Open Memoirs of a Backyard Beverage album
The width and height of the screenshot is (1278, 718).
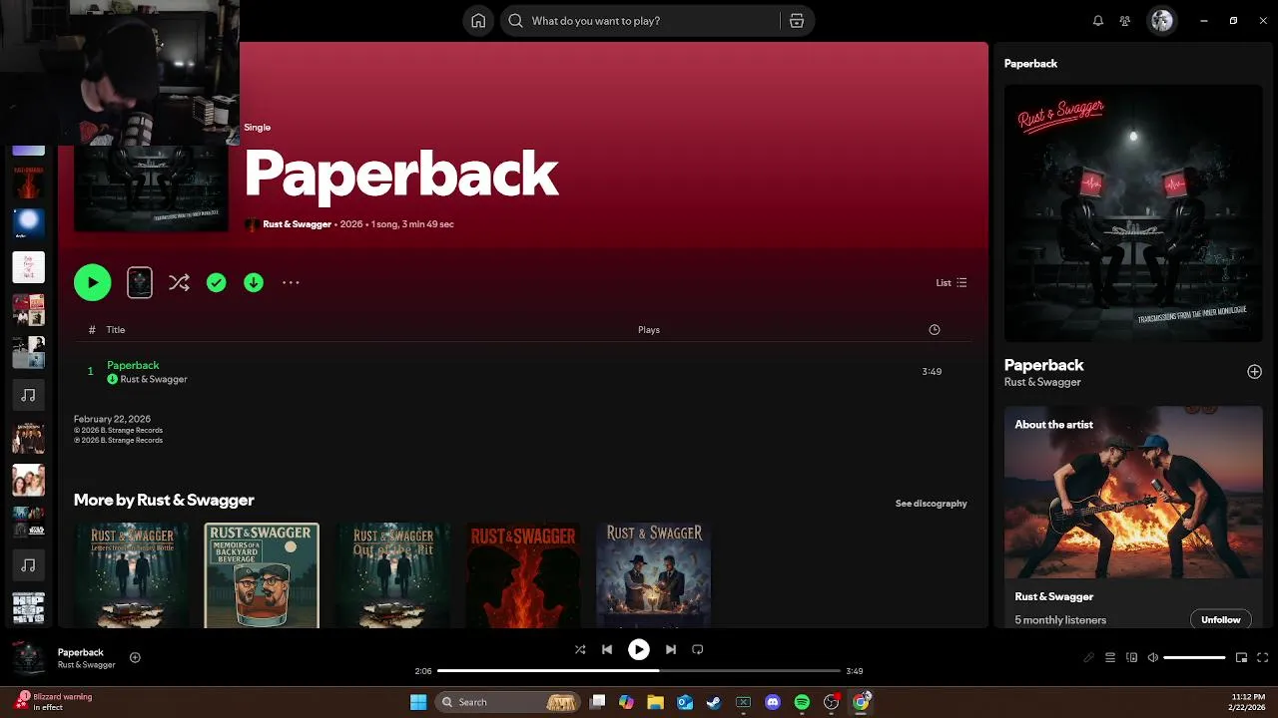(x=262, y=575)
